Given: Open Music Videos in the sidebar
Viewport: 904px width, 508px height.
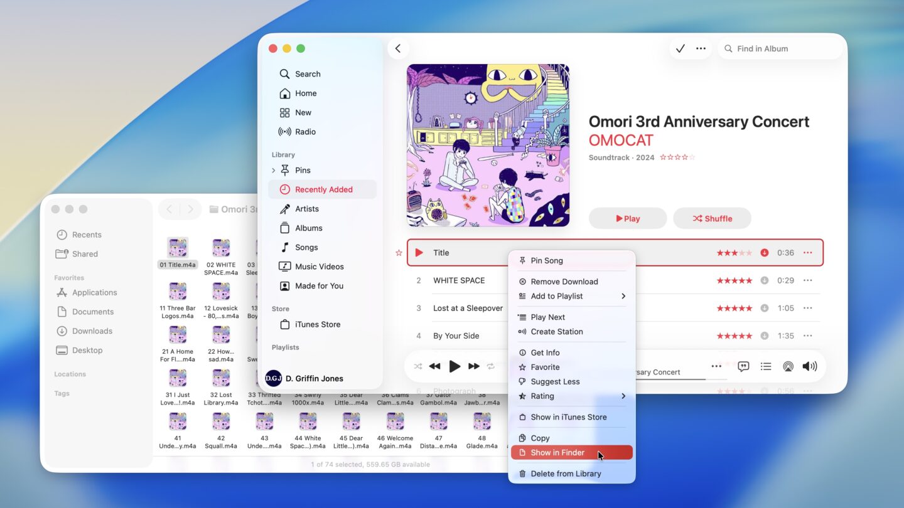Looking at the screenshot, I should point(319,266).
